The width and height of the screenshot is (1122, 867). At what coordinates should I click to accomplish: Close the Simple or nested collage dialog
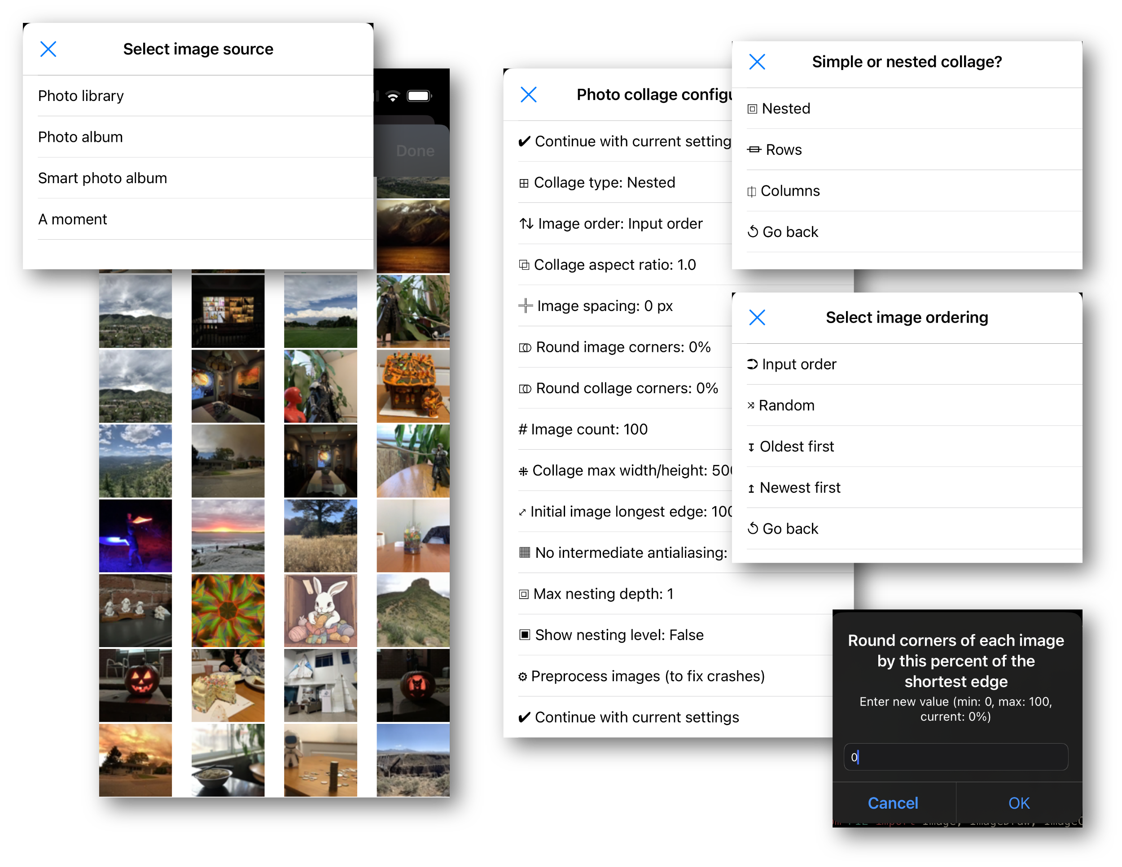(x=757, y=62)
